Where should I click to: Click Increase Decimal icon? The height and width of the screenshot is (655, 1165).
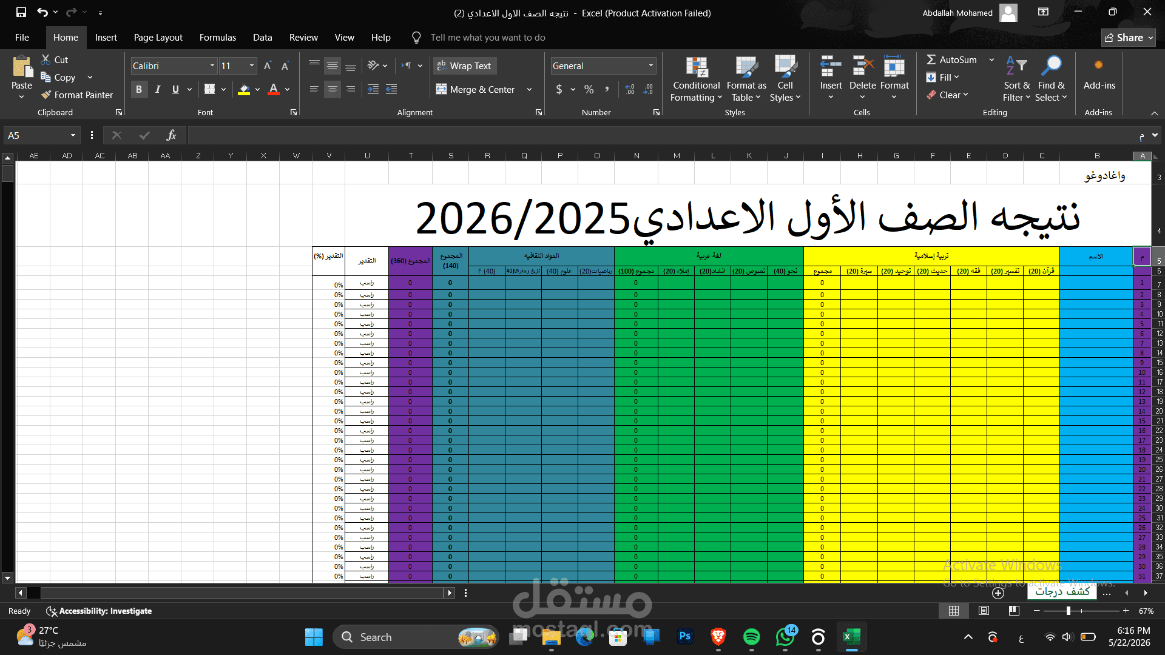tap(630, 89)
